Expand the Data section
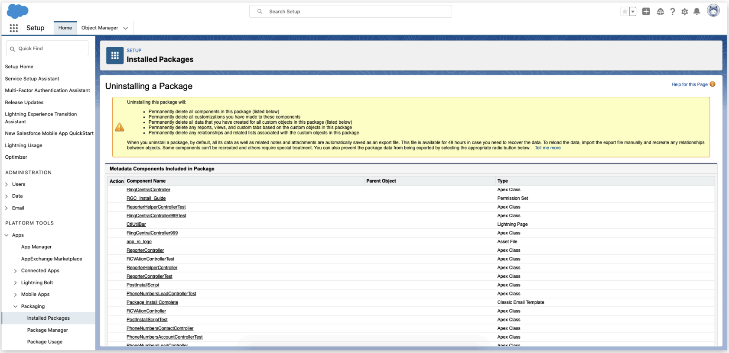Screen dimensions: 729x353 click(x=7, y=196)
